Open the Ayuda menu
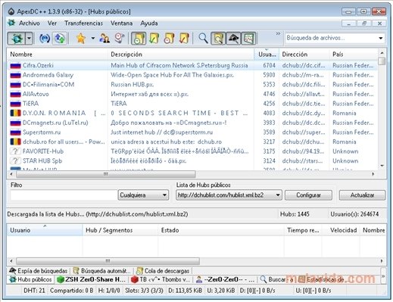The height and width of the screenshot is (302, 393). 149,23
